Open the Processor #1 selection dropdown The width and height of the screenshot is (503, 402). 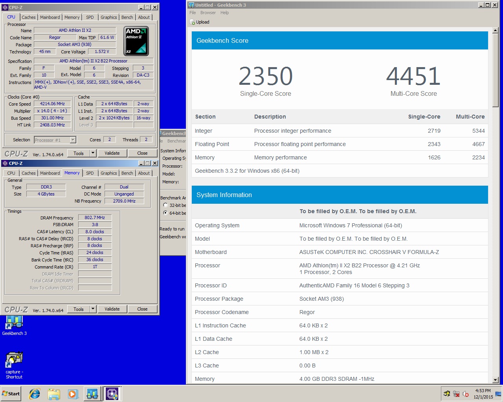(x=73, y=140)
